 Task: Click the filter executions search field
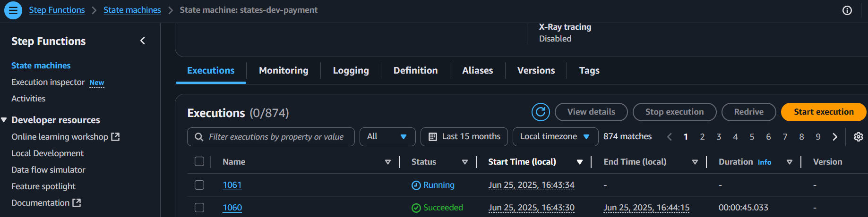coord(276,137)
